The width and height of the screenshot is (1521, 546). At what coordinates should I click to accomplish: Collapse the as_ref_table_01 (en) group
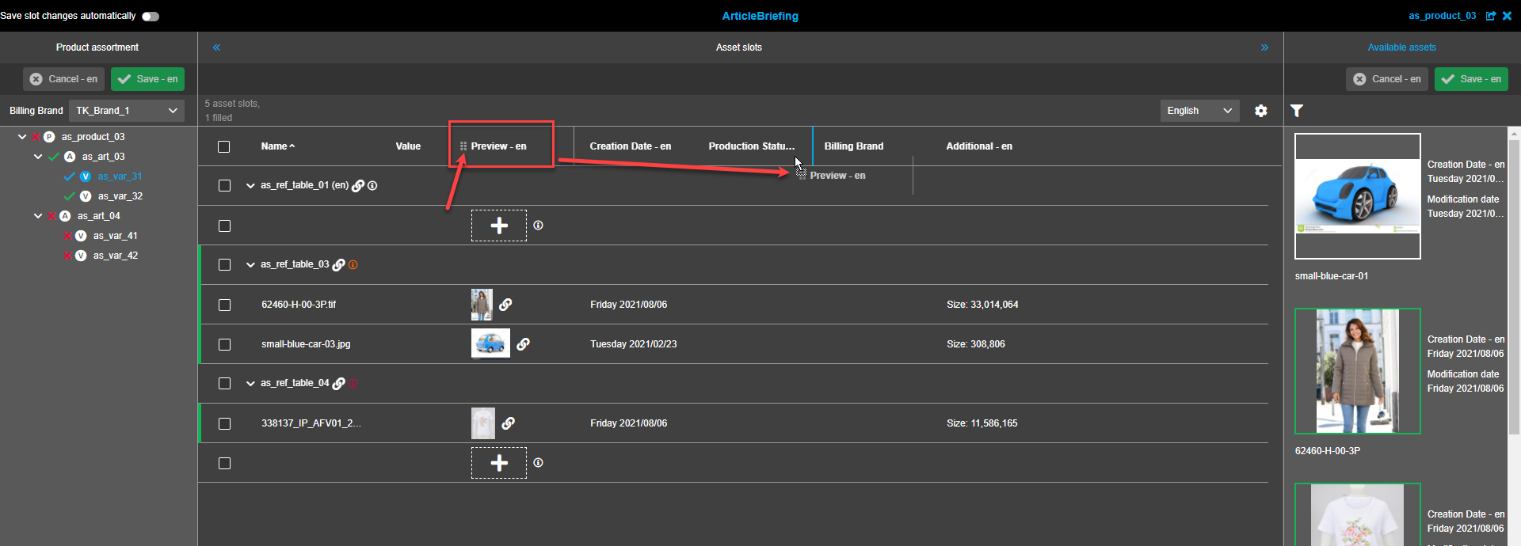250,186
